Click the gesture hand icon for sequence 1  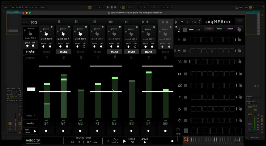[x=46, y=34]
